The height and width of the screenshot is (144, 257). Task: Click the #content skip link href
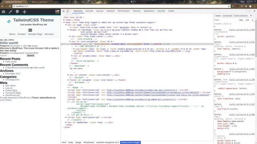click(124, 28)
